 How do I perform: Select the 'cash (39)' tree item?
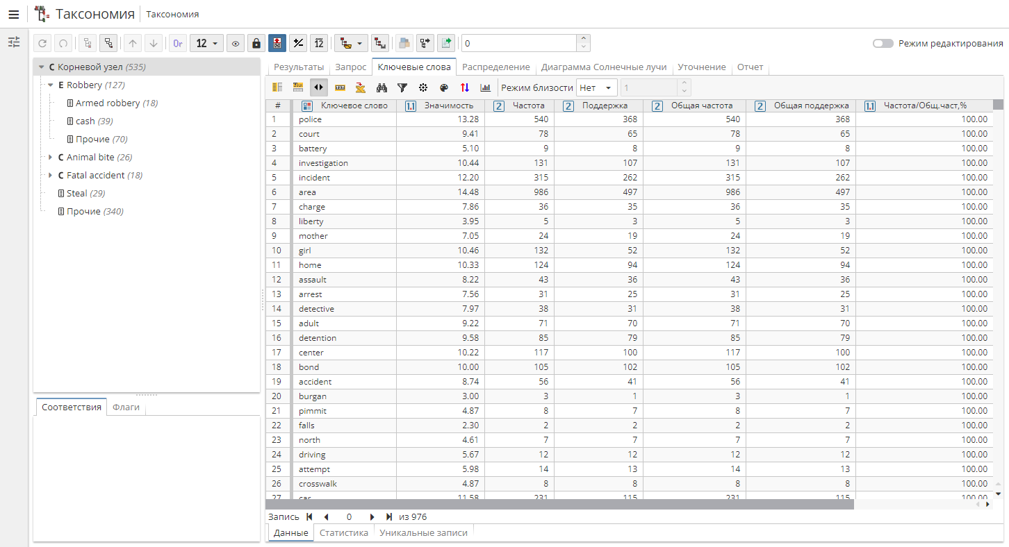90,121
